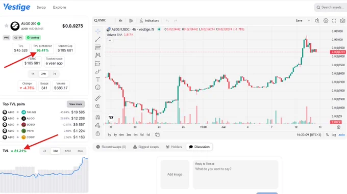Open the Explore link in header
This screenshot has width=347, height=194.
coord(59,7)
